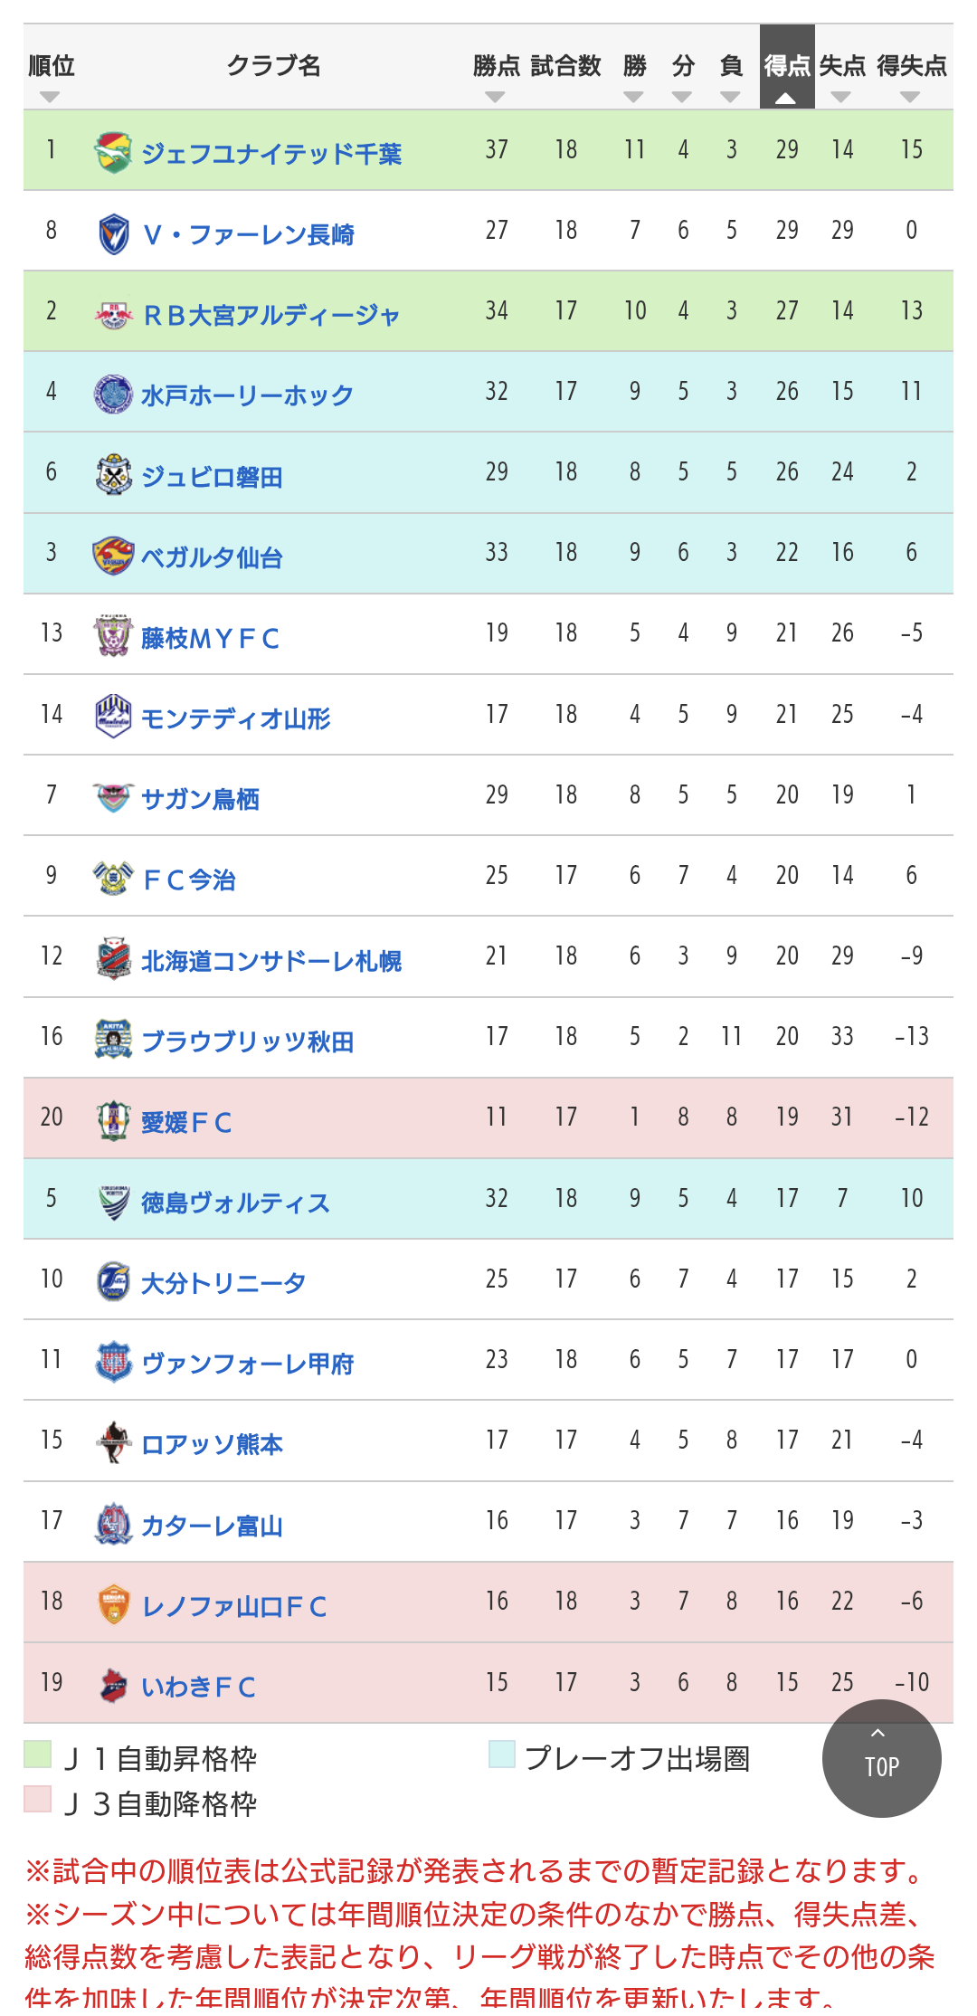This screenshot has width=977, height=2016.
Task: Toggle the active 得点 sort order
Action: point(787,67)
